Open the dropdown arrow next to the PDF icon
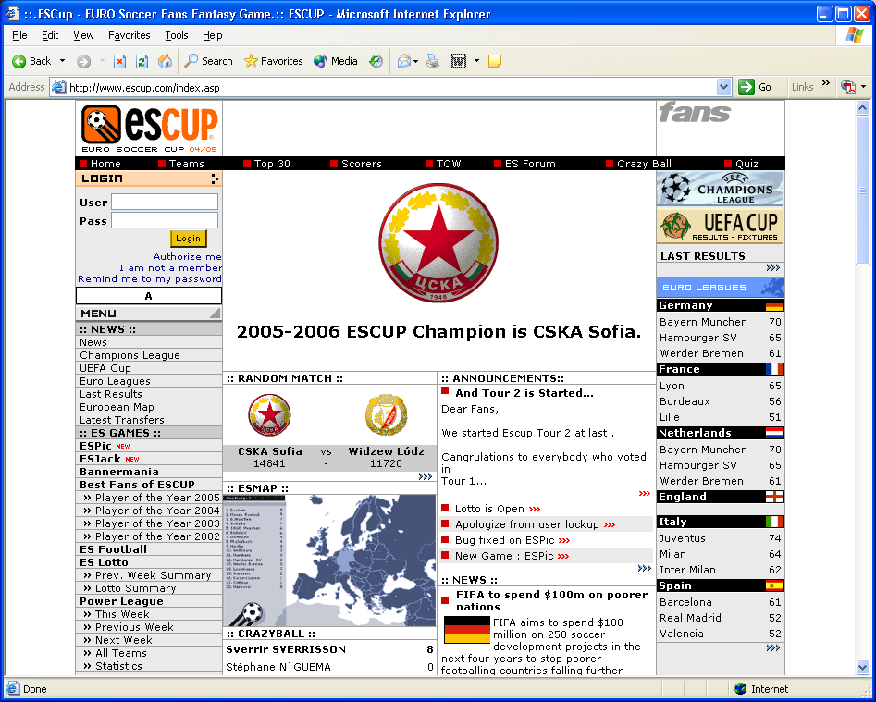Image resolution: width=876 pixels, height=702 pixels. click(863, 87)
